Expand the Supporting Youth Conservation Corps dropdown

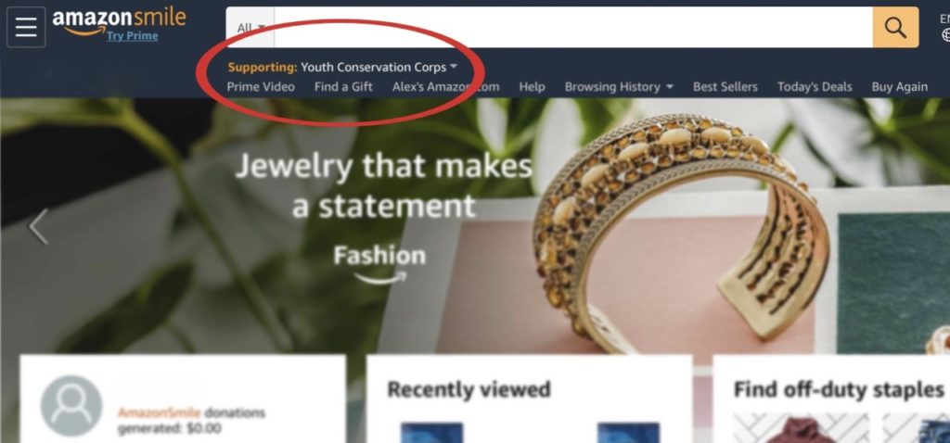click(x=342, y=67)
